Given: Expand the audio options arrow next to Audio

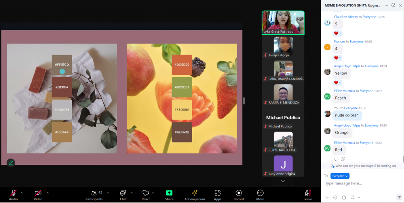Looking at the screenshot, I should pos(22,193).
